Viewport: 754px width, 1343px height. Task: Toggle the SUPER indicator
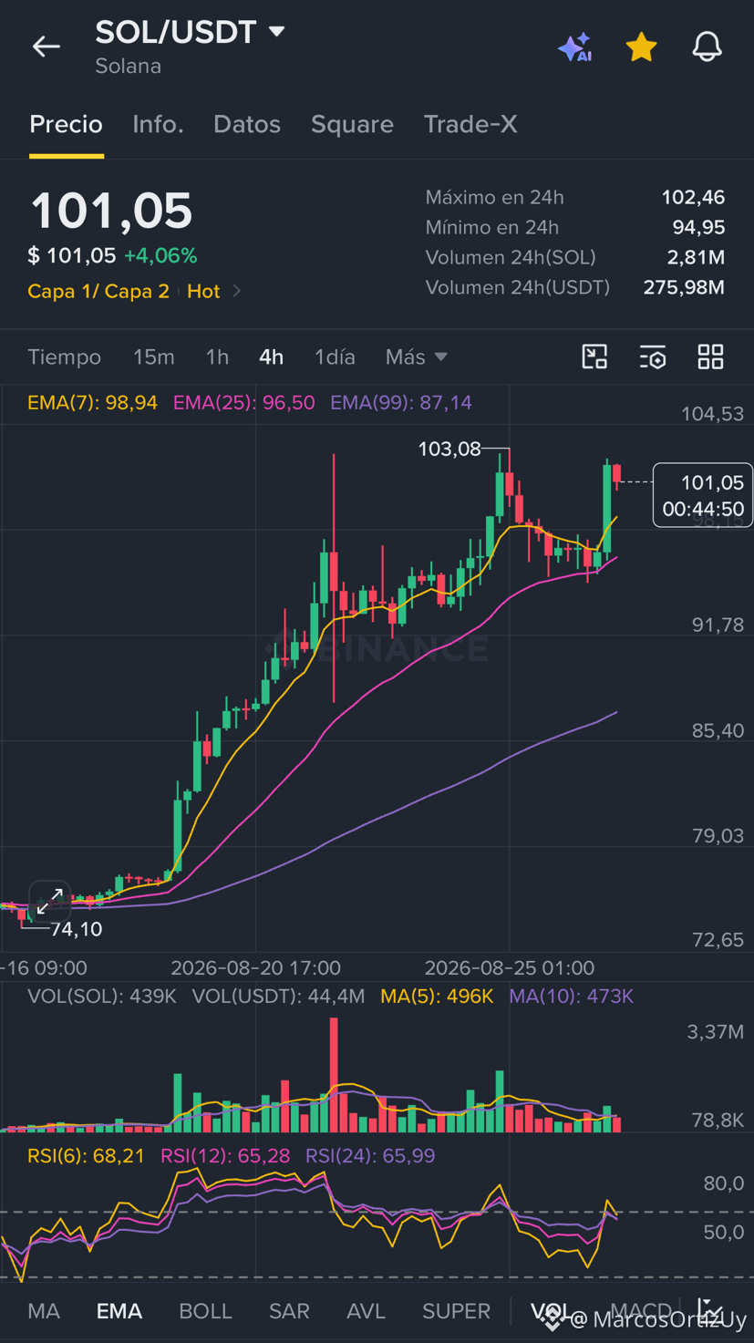click(x=456, y=1311)
